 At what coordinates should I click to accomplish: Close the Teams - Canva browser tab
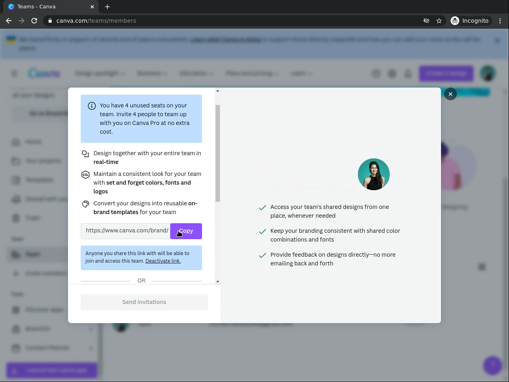[92, 7]
